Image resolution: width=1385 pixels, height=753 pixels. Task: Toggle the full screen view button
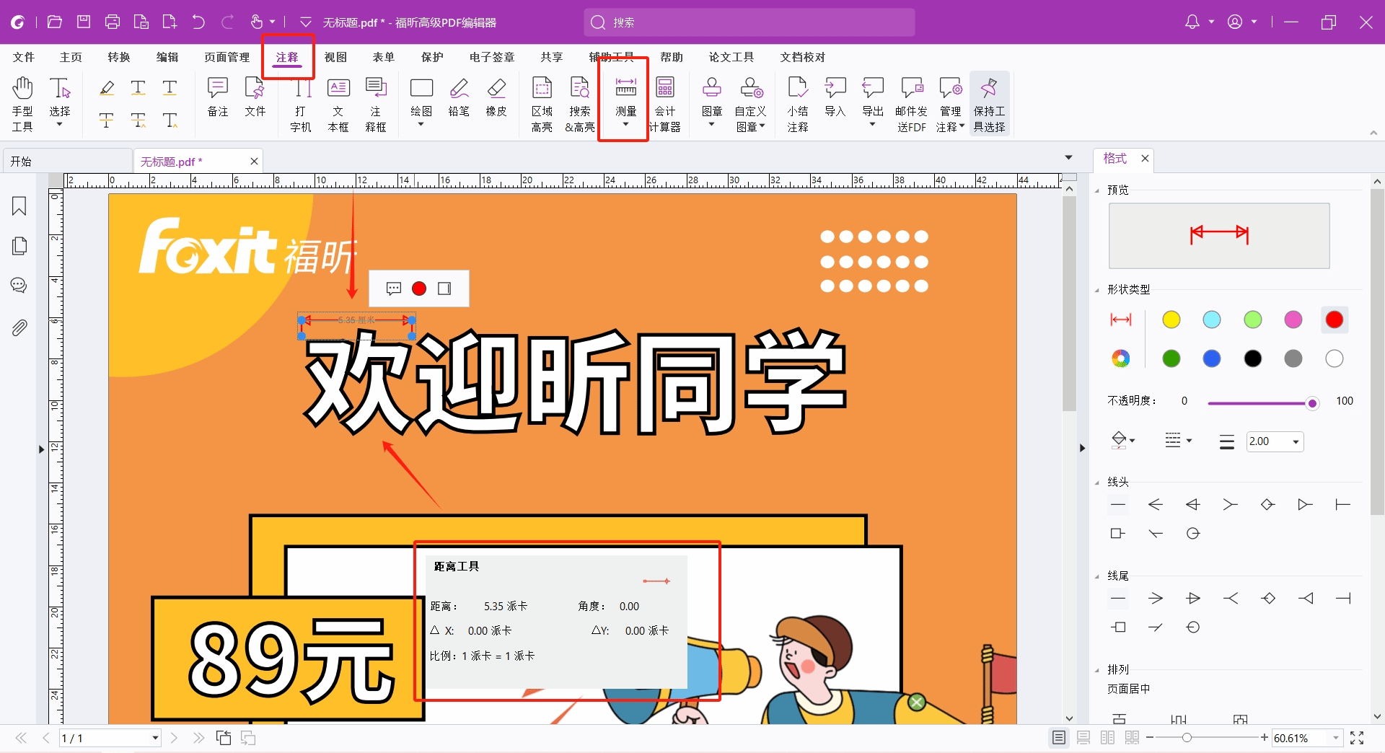pos(1357,738)
